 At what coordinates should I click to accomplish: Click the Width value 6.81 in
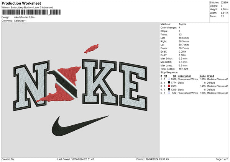point(224,13)
